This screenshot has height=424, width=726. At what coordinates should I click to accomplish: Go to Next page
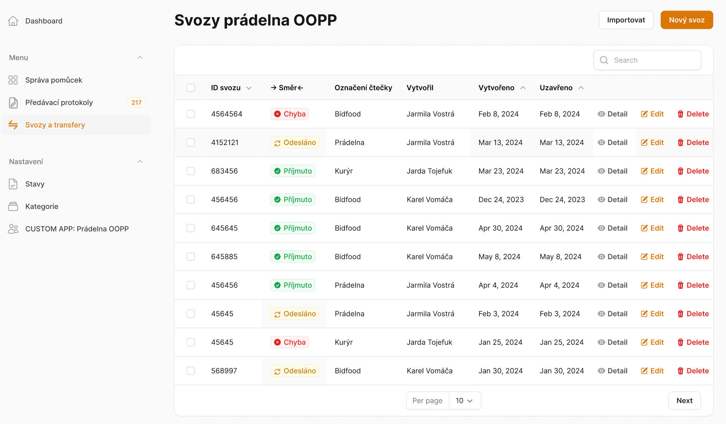[x=684, y=401]
